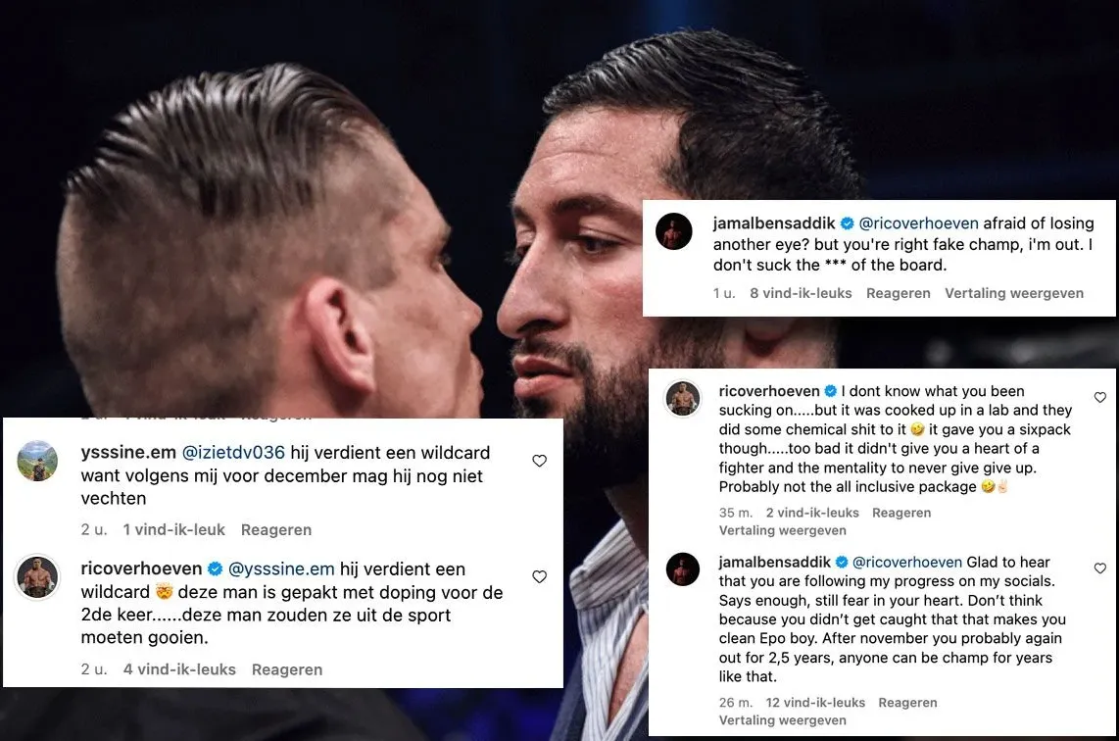Like ricoverhoeven's Dutch wildcard comment heart

pyautogui.click(x=540, y=576)
